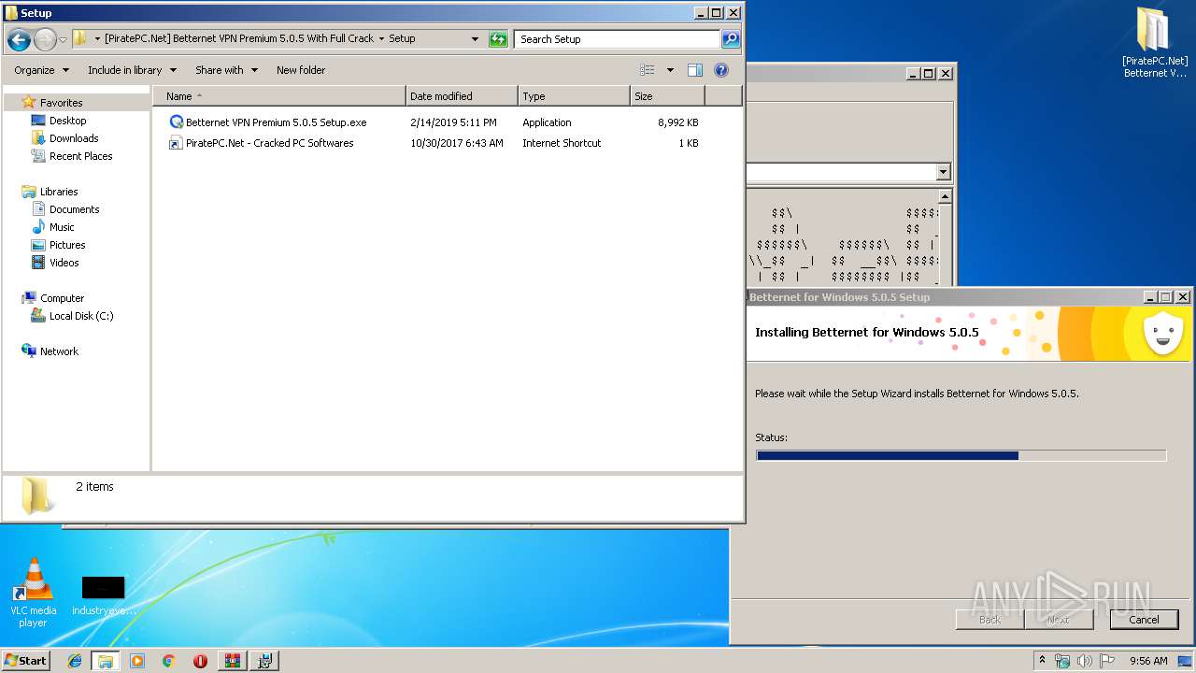Open Desktop in Favorites

tap(67, 121)
